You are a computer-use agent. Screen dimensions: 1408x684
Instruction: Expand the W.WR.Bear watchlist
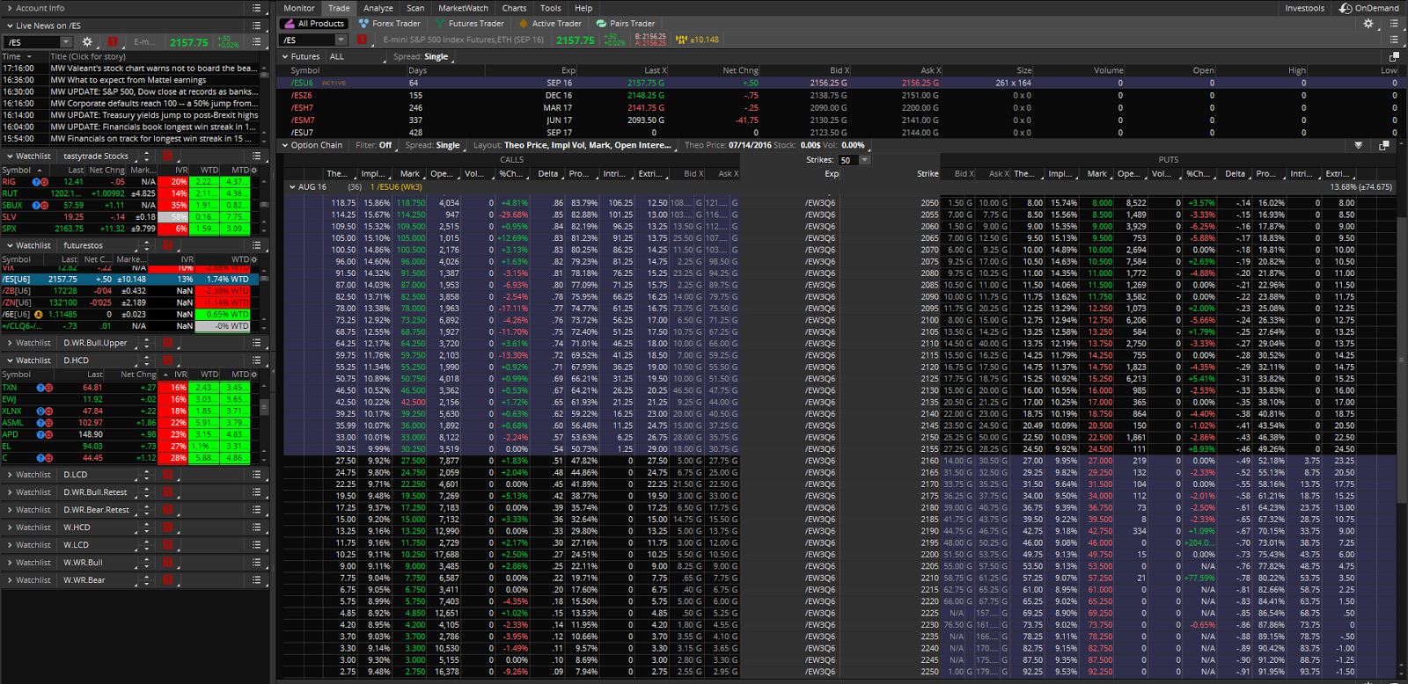pyautogui.click(x=9, y=580)
